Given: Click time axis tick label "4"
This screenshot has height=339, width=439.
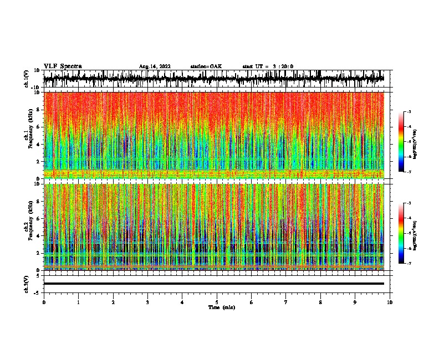Looking at the screenshot, I should [x=182, y=302].
